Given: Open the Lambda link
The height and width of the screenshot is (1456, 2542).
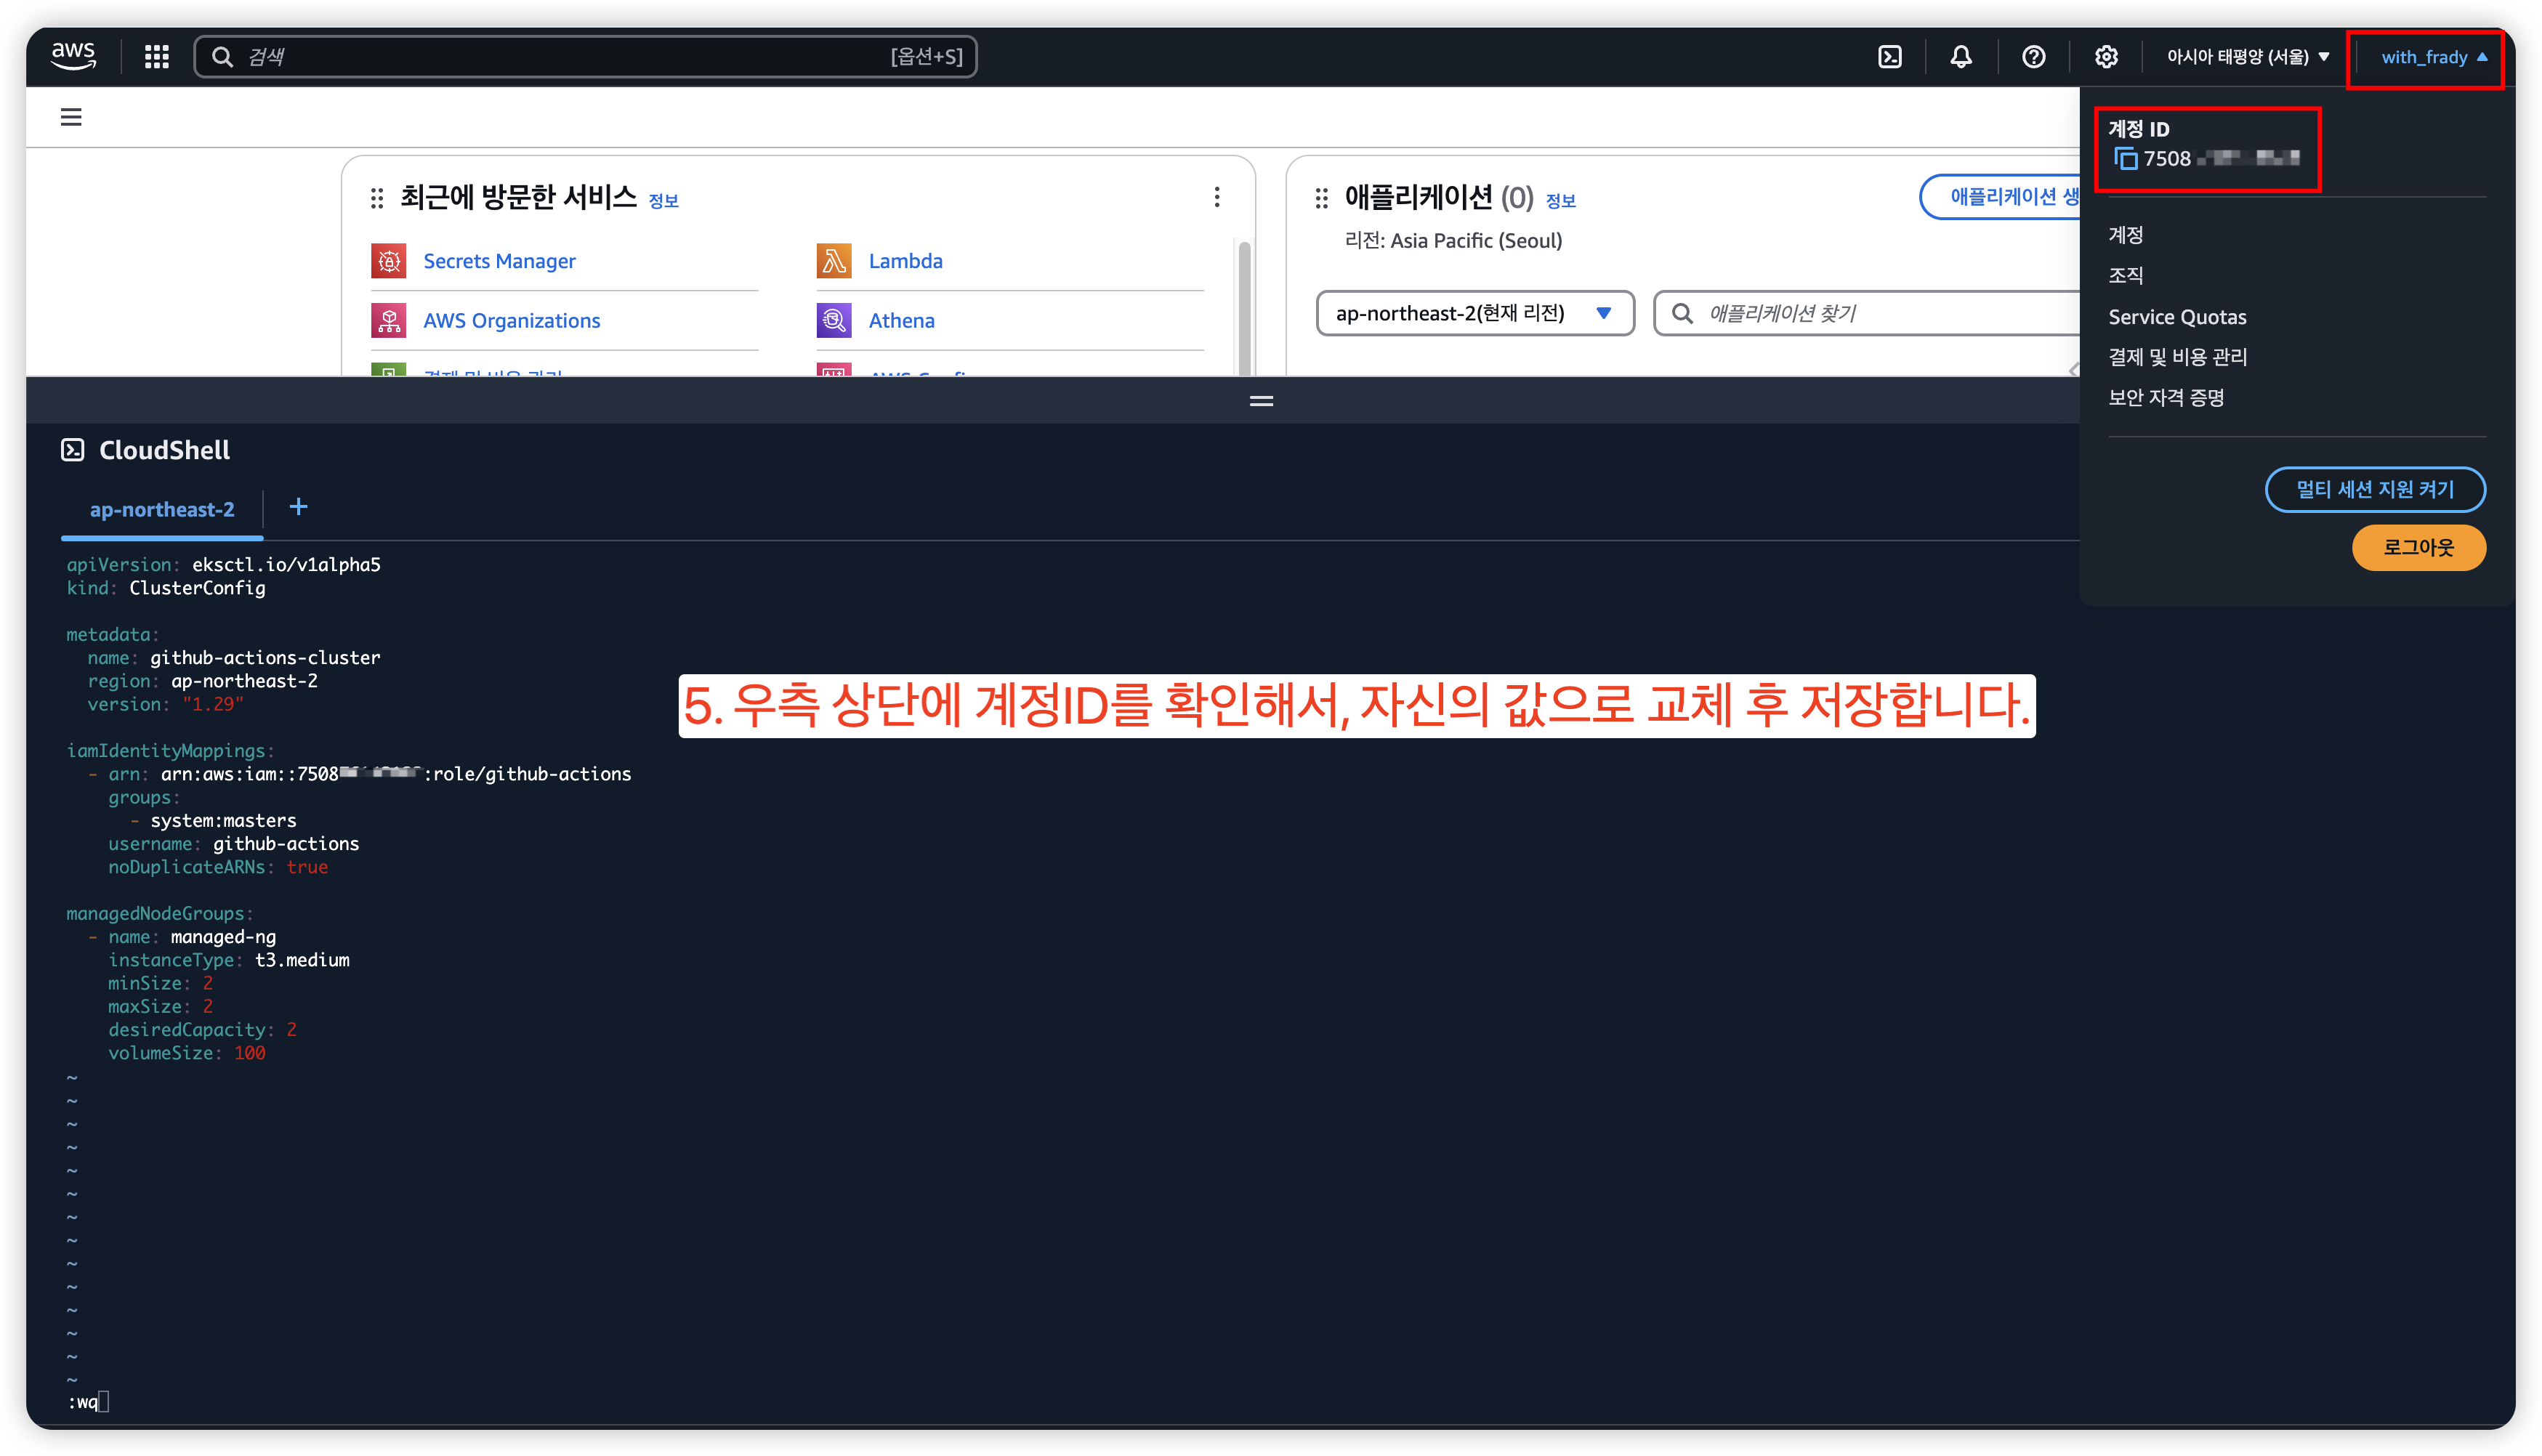Looking at the screenshot, I should pyautogui.click(x=905, y=261).
